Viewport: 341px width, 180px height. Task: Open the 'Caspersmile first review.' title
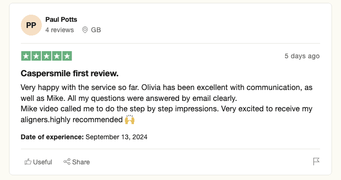click(x=70, y=73)
